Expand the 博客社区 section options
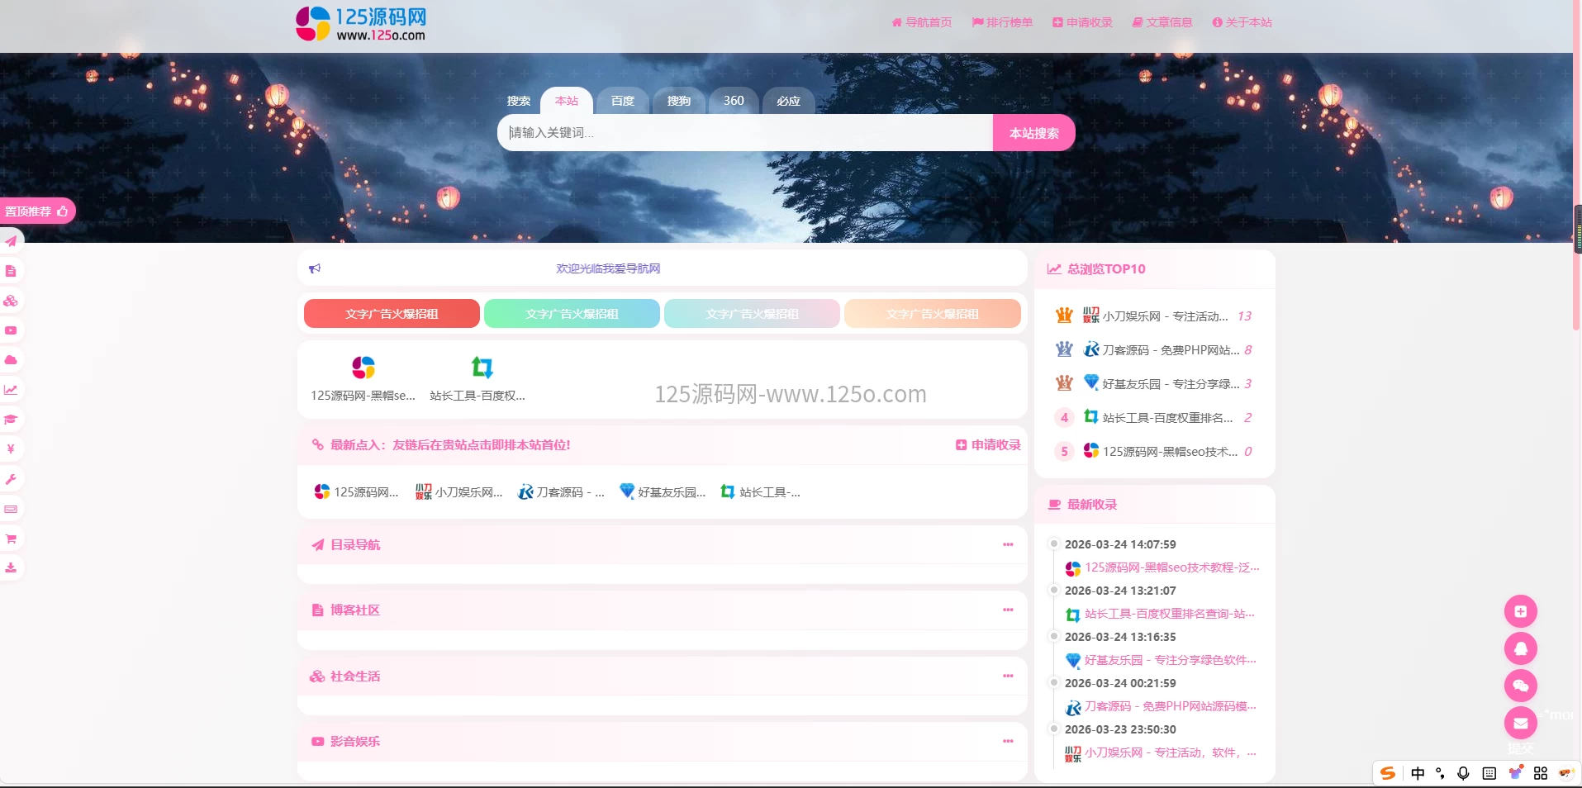 click(x=1007, y=610)
